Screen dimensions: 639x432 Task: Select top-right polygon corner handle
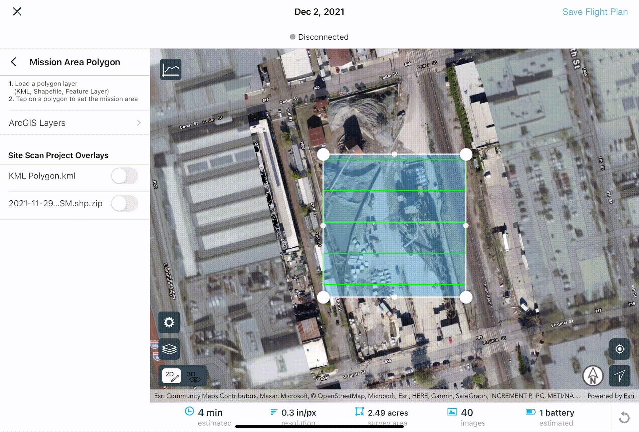coord(466,154)
